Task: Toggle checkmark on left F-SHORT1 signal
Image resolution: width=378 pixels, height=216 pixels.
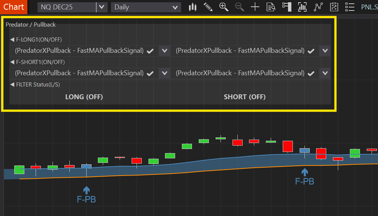Action: click(x=150, y=73)
